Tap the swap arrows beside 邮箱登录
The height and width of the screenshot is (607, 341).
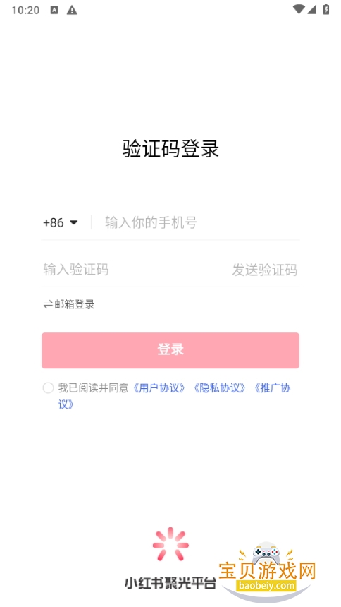[48, 305]
